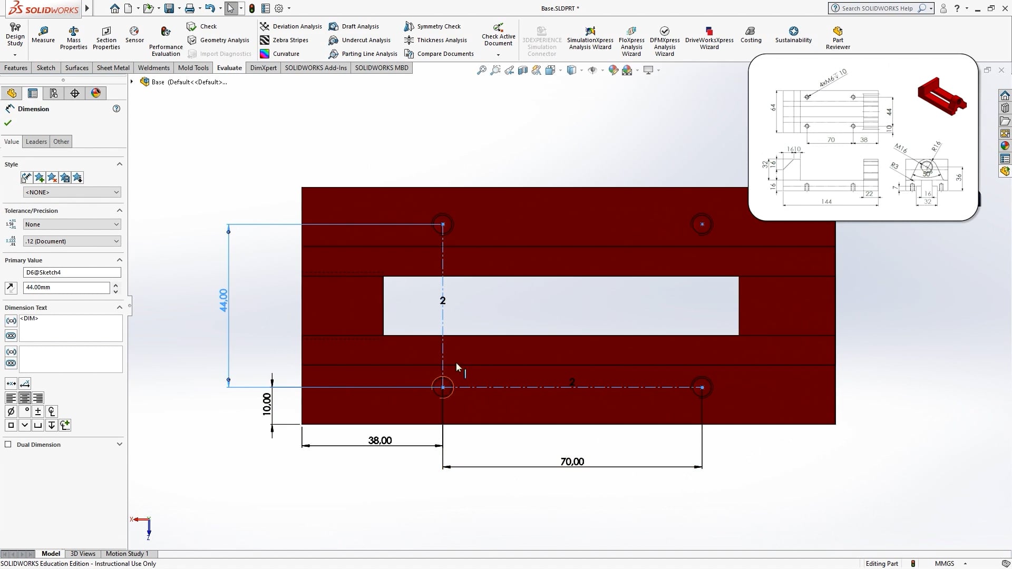The height and width of the screenshot is (569, 1012).
Task: Select the Measure tool
Action: (x=43, y=36)
